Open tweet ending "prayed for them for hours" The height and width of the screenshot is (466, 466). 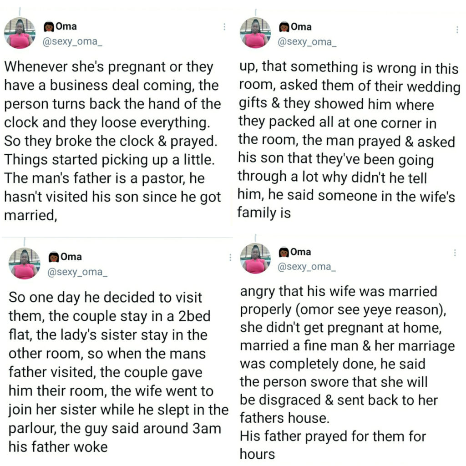346,372
